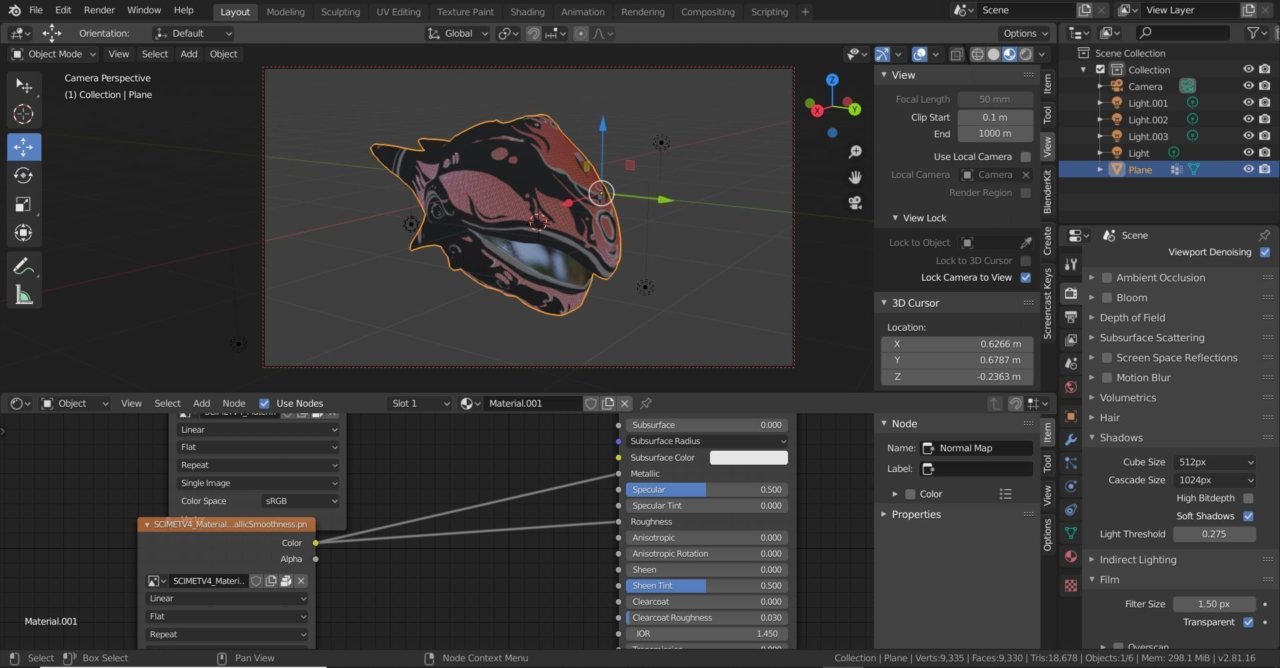Toggle camera view with the camera icon
This screenshot has width=1280, height=668.
click(x=855, y=203)
